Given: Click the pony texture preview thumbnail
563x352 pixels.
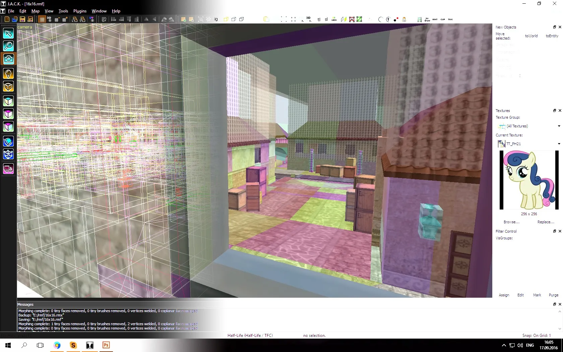Looking at the screenshot, I should (529, 180).
